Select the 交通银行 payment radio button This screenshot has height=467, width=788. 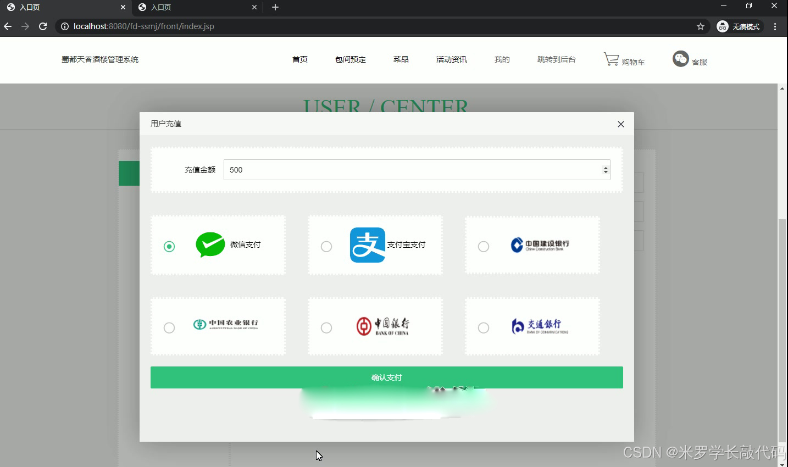[484, 328]
